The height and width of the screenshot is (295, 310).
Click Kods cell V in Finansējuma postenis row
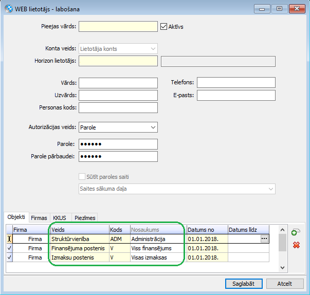(120, 248)
